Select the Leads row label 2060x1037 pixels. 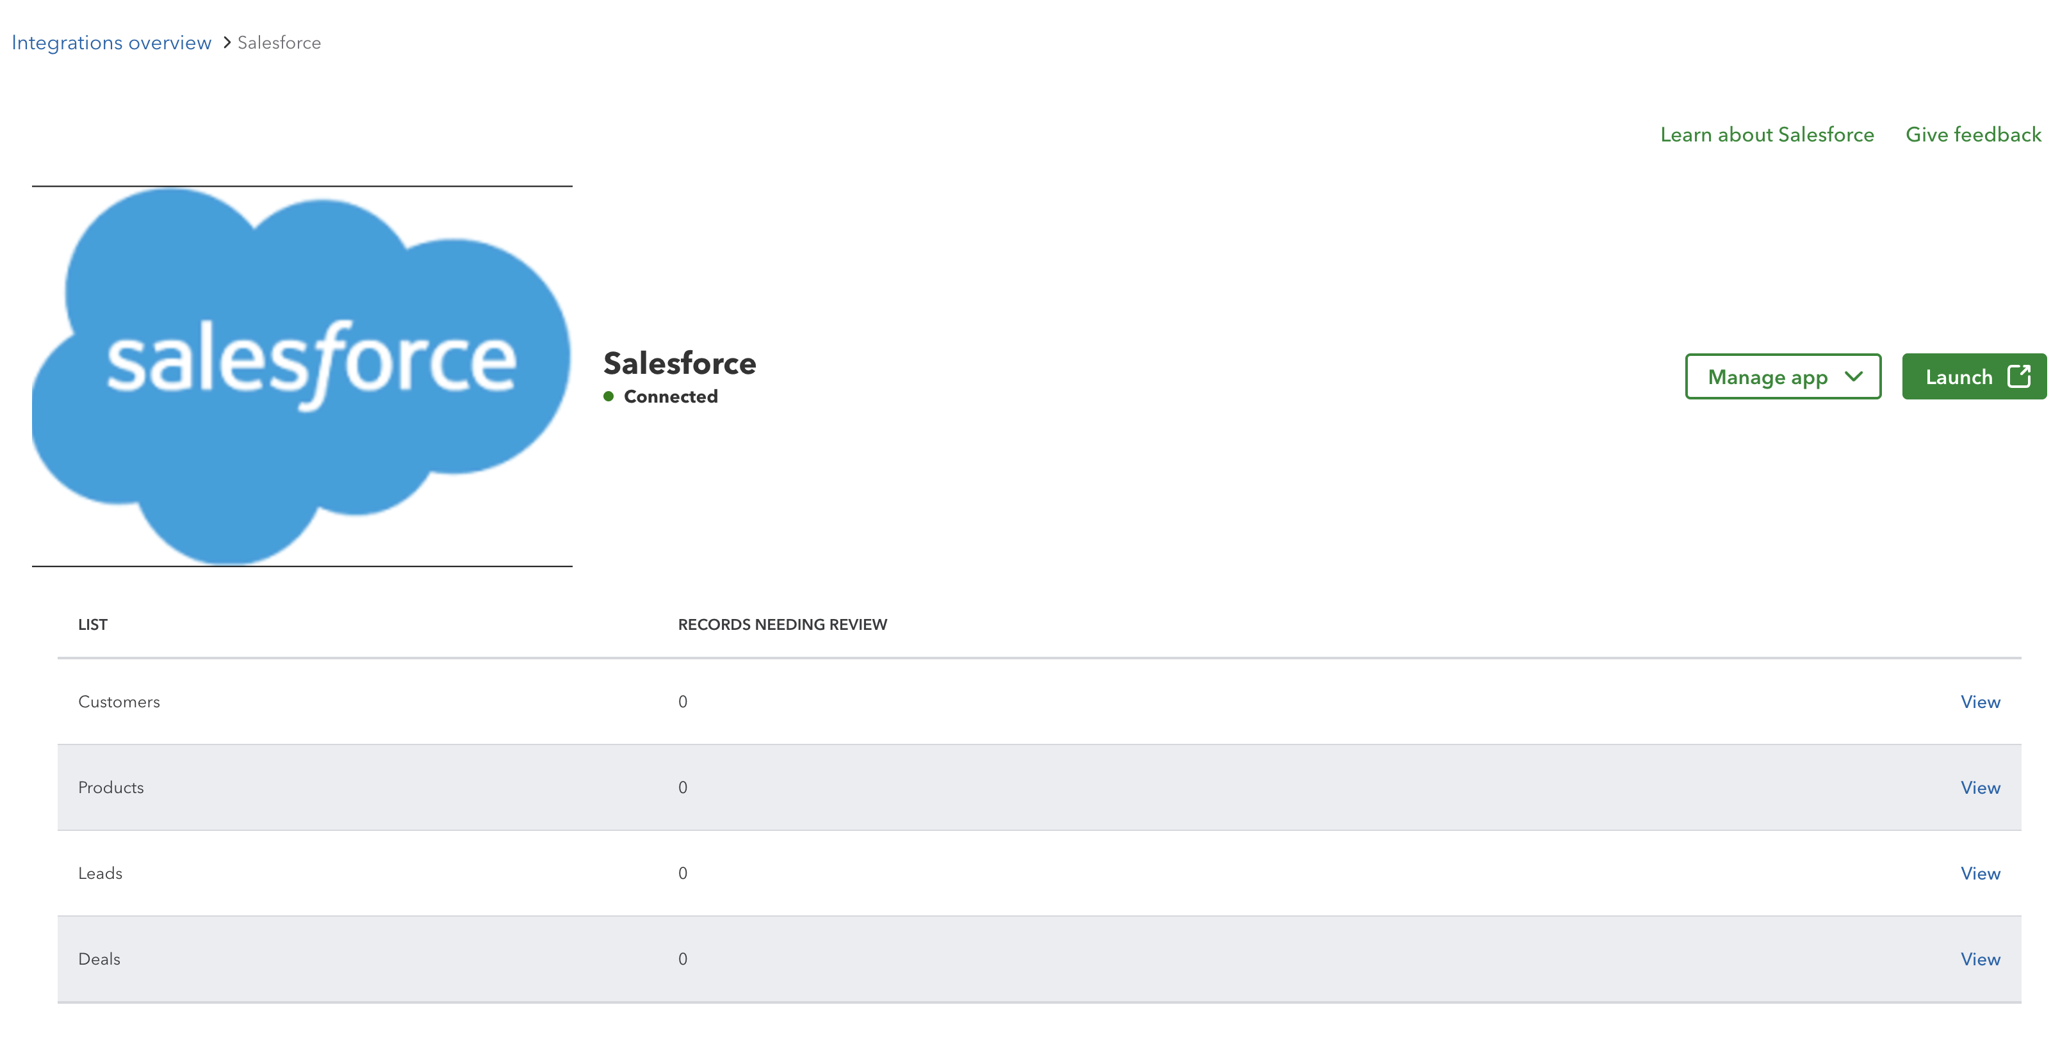[x=100, y=873]
